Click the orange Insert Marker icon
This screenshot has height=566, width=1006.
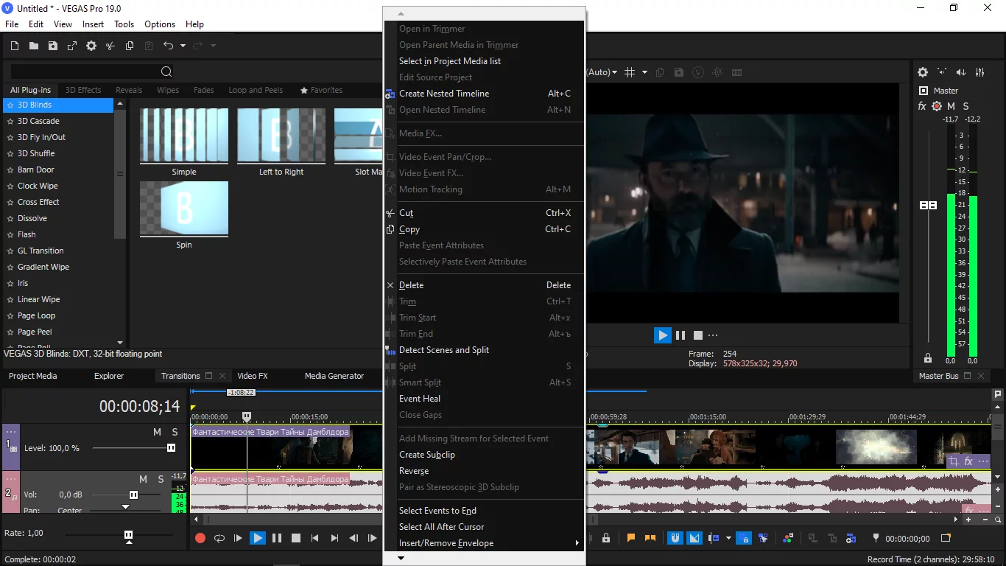coord(631,539)
